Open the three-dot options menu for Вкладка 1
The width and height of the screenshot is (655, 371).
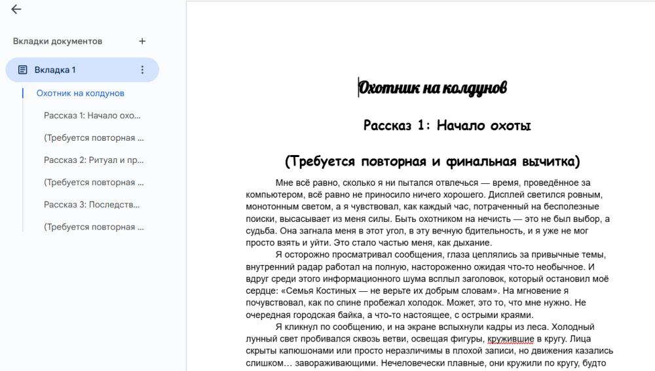[x=143, y=70]
